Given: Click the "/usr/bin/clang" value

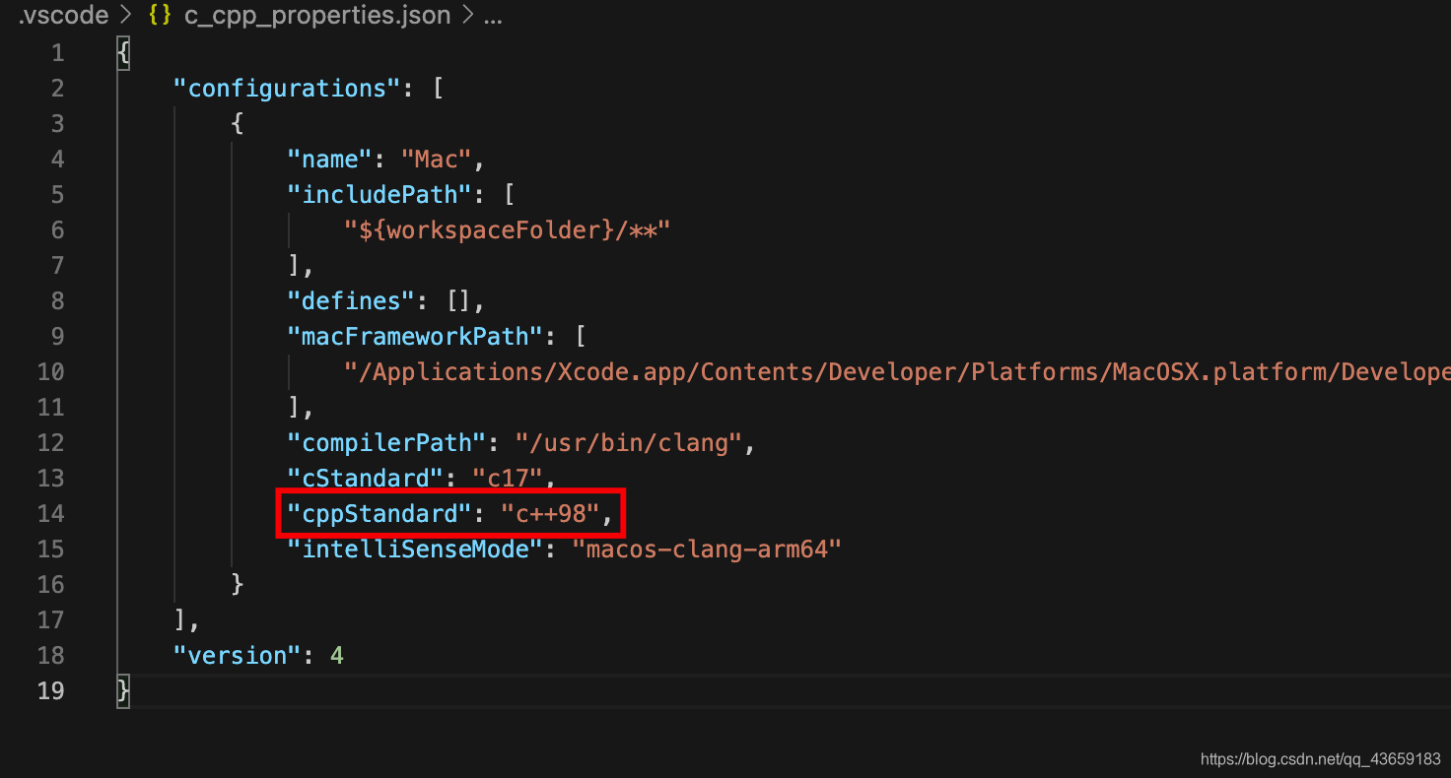Looking at the screenshot, I should pos(628,442).
